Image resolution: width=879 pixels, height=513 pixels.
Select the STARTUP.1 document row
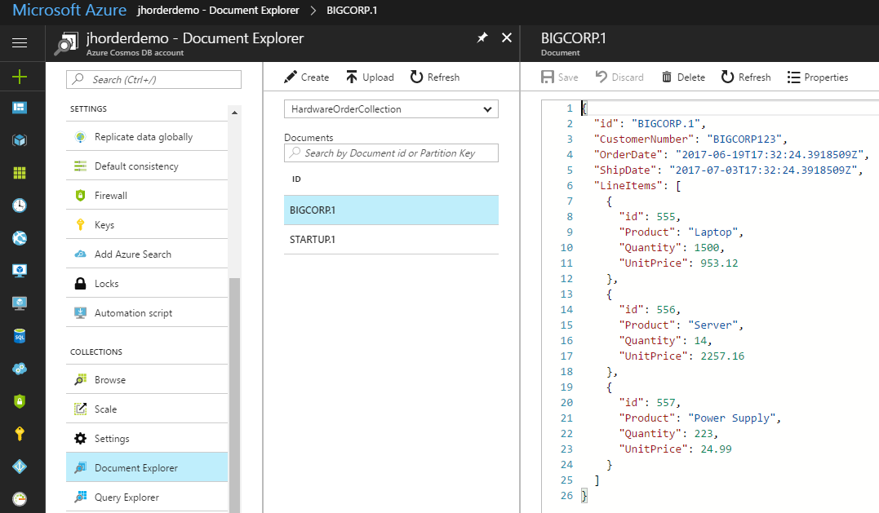[x=391, y=240]
